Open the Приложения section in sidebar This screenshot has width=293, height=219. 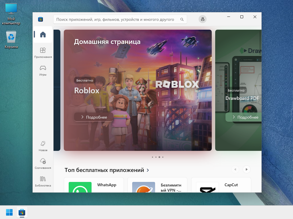pyautogui.click(x=43, y=53)
